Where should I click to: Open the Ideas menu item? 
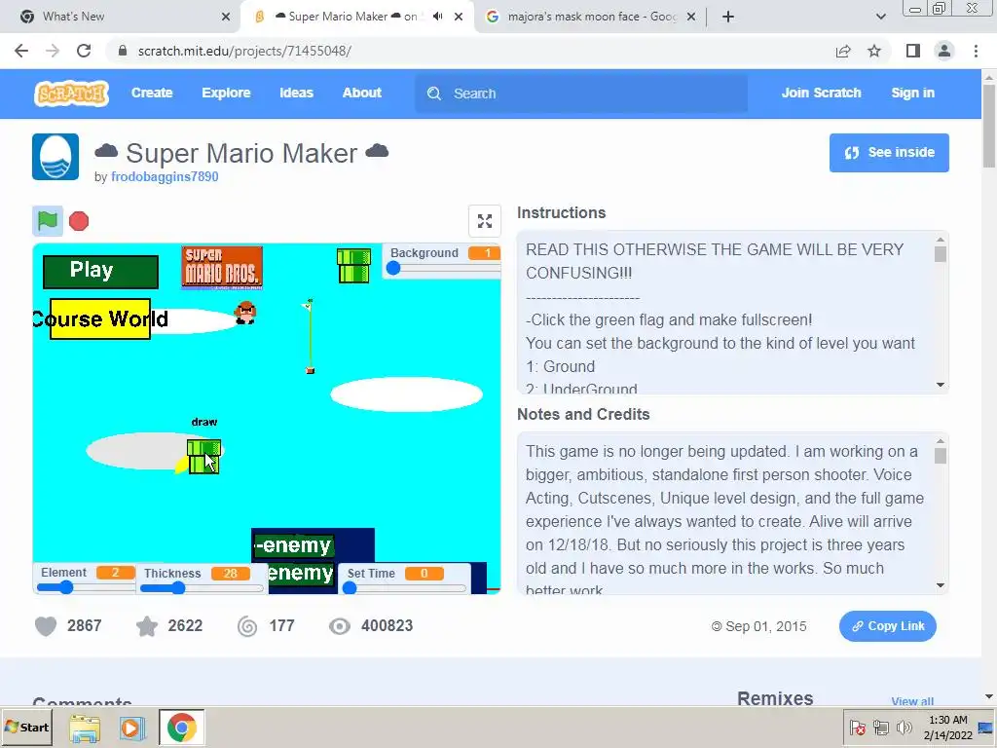click(296, 93)
